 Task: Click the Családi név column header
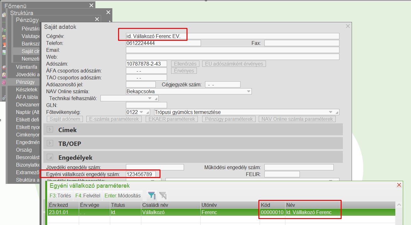tap(171, 205)
